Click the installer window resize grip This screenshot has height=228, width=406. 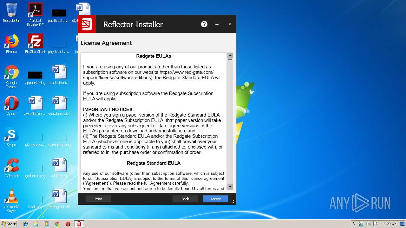[233, 201]
